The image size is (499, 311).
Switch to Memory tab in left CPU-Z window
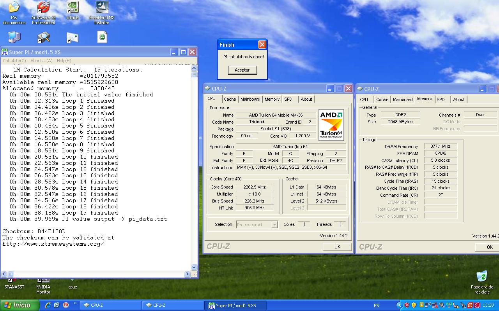coord(272,99)
